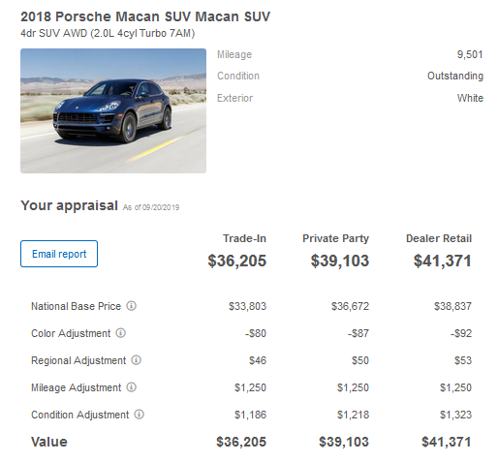Image resolution: width=498 pixels, height=462 pixels.
Task: Click the Outstanding condition value
Action: pyautogui.click(x=455, y=76)
